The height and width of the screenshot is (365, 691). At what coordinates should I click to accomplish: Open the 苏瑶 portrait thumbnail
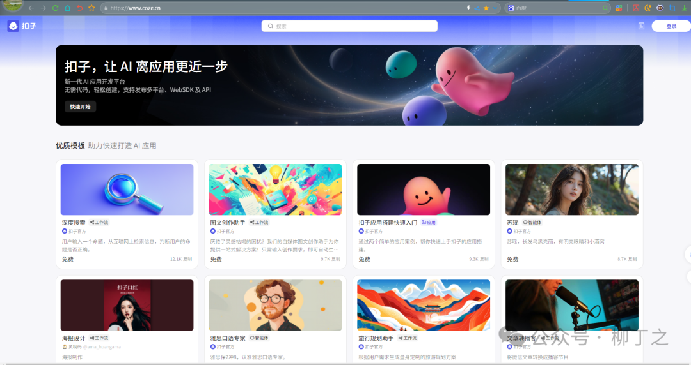tap(572, 190)
